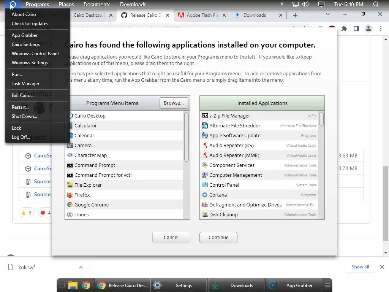This screenshot has width=389, height=292.
Task: Close the downloads bar
Action: (382, 267)
